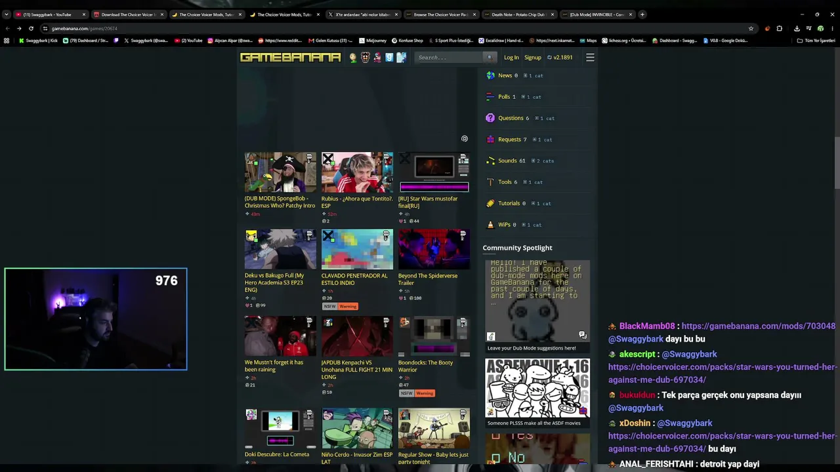This screenshot has height=472, width=840.
Task: Open the Swaggybark | Kick bookmark
Action: (39, 41)
